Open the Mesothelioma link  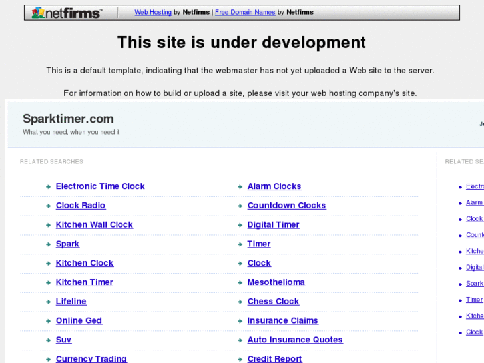tap(276, 282)
